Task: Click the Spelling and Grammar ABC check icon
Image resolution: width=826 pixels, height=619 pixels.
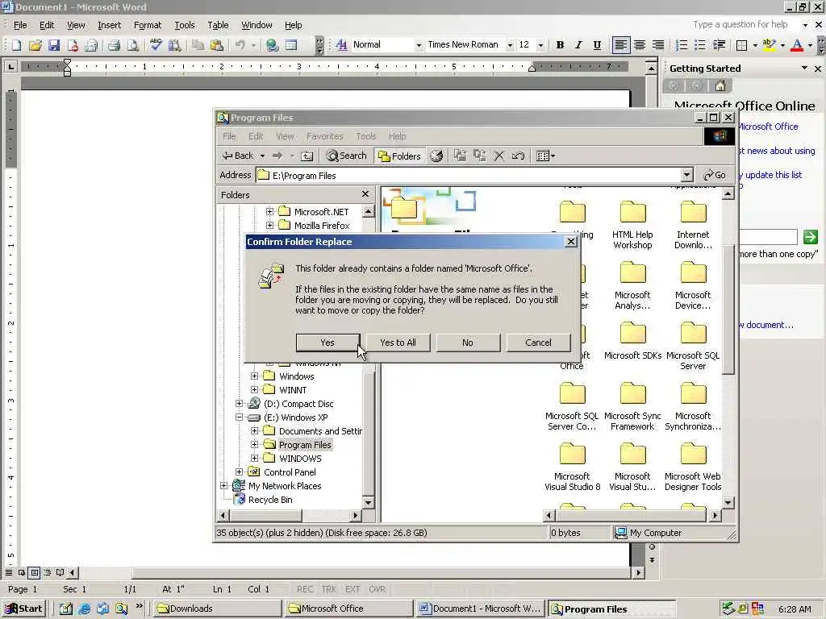Action: (x=156, y=45)
